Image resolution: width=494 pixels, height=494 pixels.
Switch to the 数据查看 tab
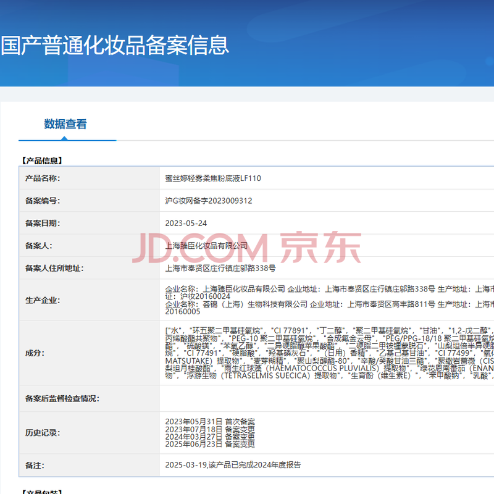click(x=65, y=124)
